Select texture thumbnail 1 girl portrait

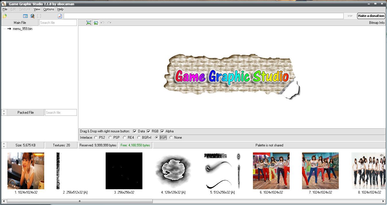26,171
